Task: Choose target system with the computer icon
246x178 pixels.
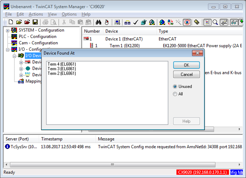Action: click(117, 22)
